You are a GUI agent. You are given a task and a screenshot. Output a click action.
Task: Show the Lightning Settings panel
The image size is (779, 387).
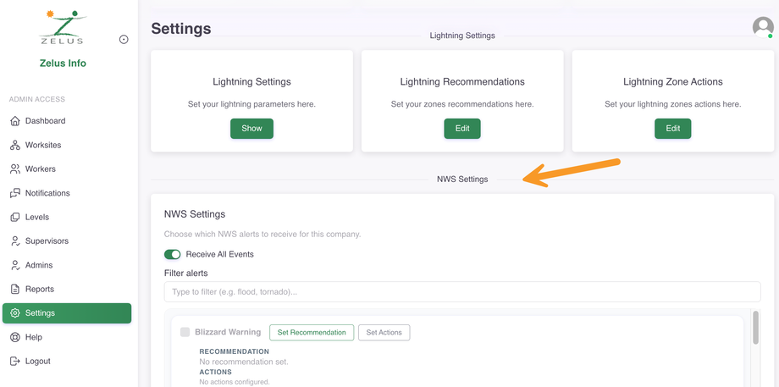[x=251, y=129]
